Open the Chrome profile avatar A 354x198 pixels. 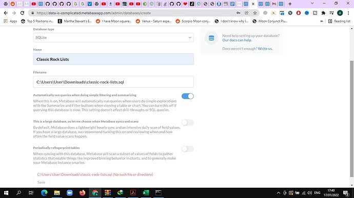[340, 13]
